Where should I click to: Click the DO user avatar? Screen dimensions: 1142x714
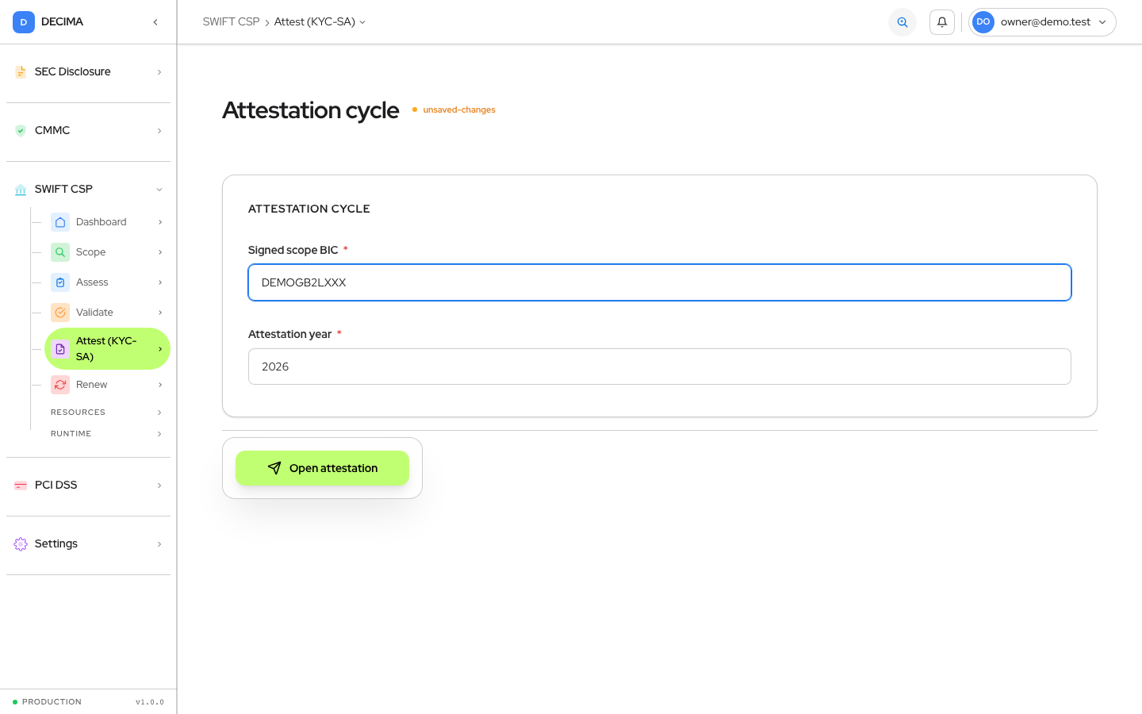[983, 22]
